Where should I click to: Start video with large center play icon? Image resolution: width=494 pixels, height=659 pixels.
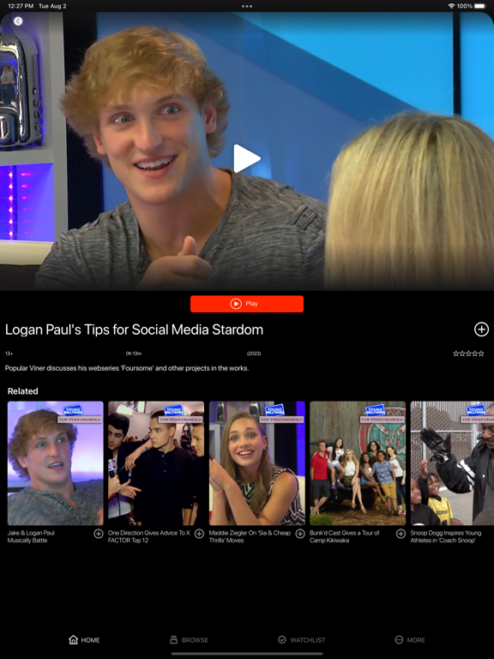click(247, 159)
